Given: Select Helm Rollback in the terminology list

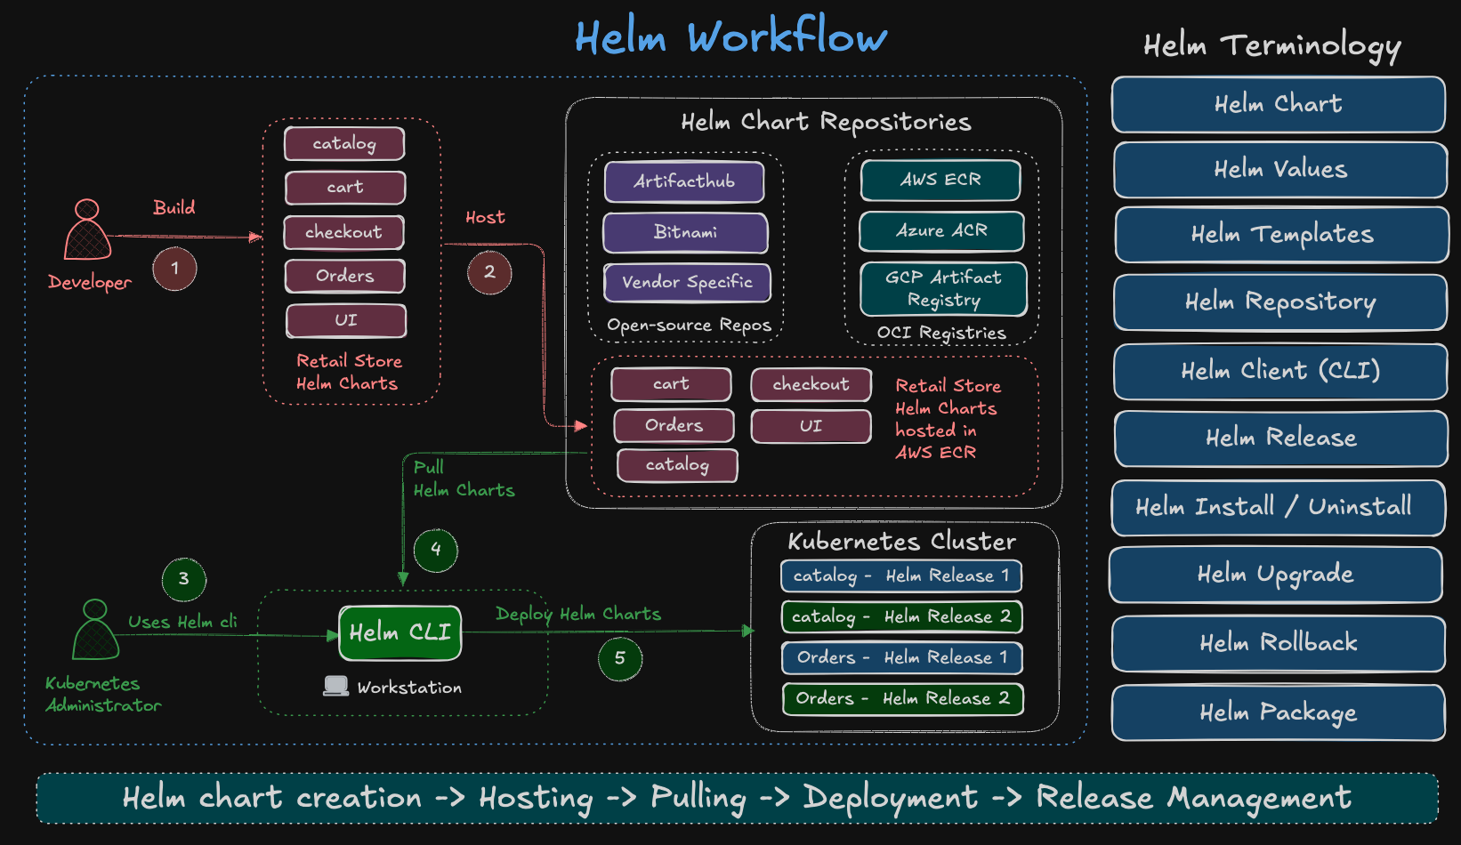Looking at the screenshot, I should pyautogui.click(x=1278, y=643).
